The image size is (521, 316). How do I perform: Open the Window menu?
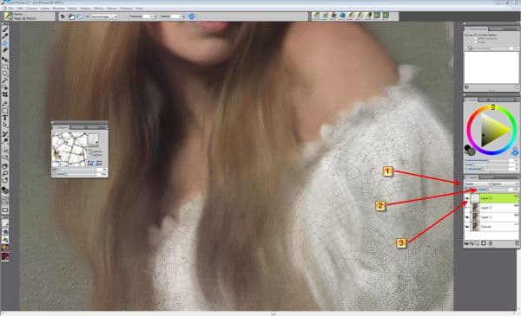[126, 9]
